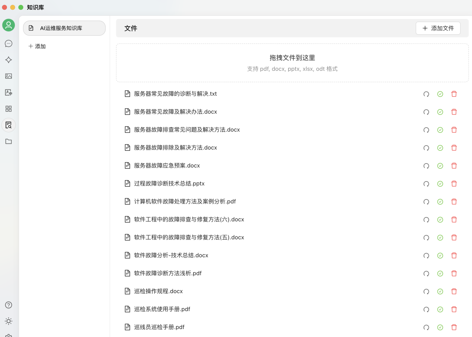Refresh 软件故障诊断方法浅析.pdf file

point(426,274)
